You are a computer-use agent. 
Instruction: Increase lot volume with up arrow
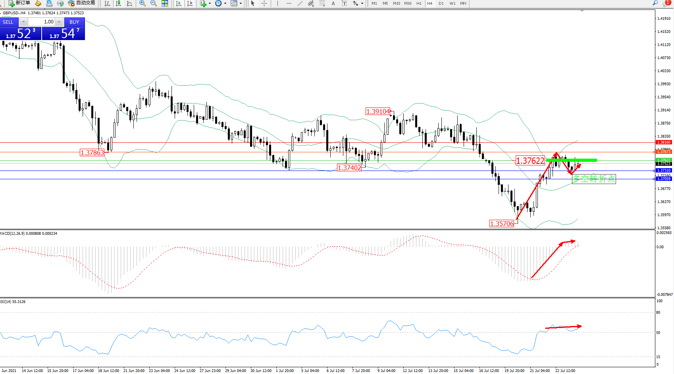[59, 22]
